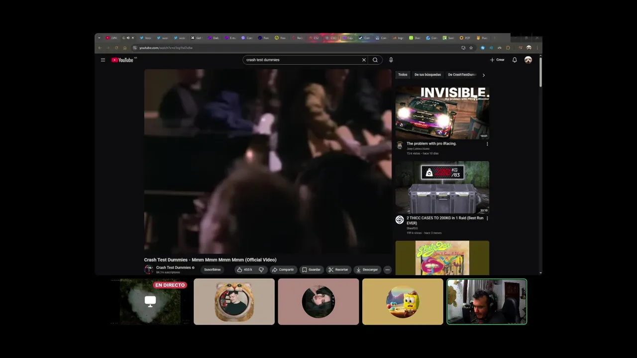Viewport: 637px width, 358px height.
Task: Dislike the video with the thumbs down
Action: [261, 269]
